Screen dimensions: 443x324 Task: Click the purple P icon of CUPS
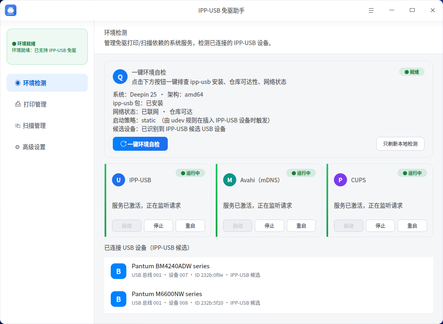(x=340, y=180)
